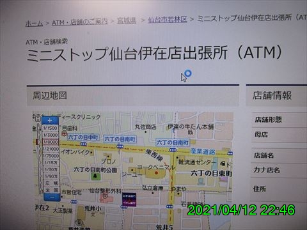This screenshot has width=307, height=230.
Task: Click the 弘立倉庫 label on the map
Action: [x=153, y=188]
